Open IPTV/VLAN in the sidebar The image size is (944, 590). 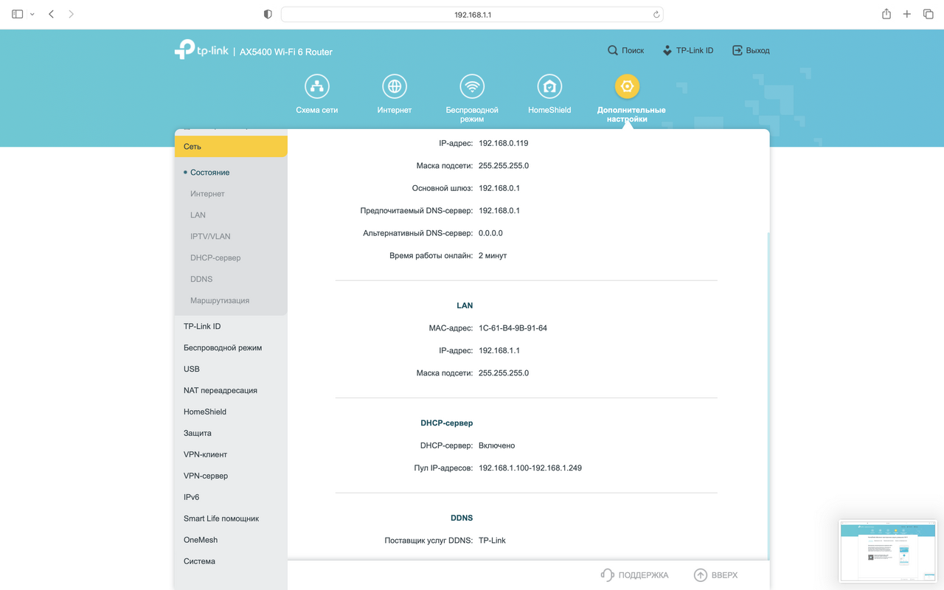point(210,236)
